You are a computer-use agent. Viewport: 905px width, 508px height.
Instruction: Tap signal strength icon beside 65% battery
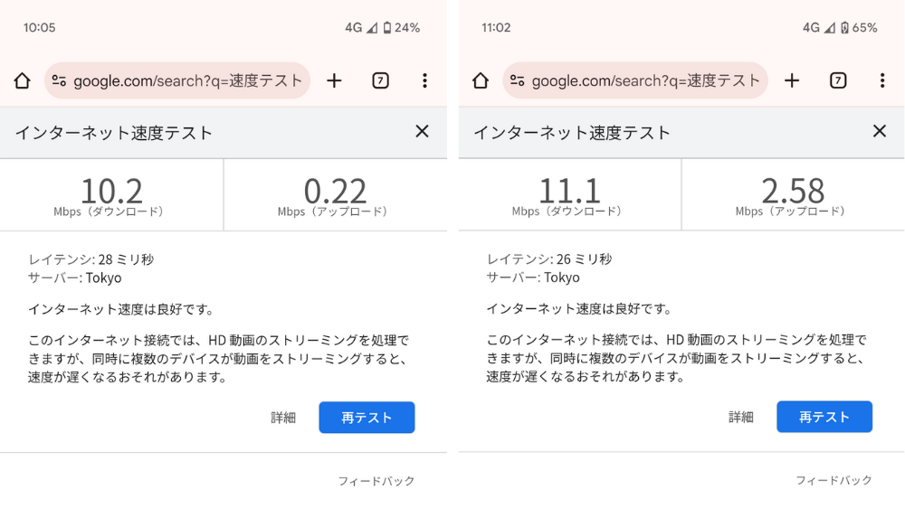(x=830, y=28)
